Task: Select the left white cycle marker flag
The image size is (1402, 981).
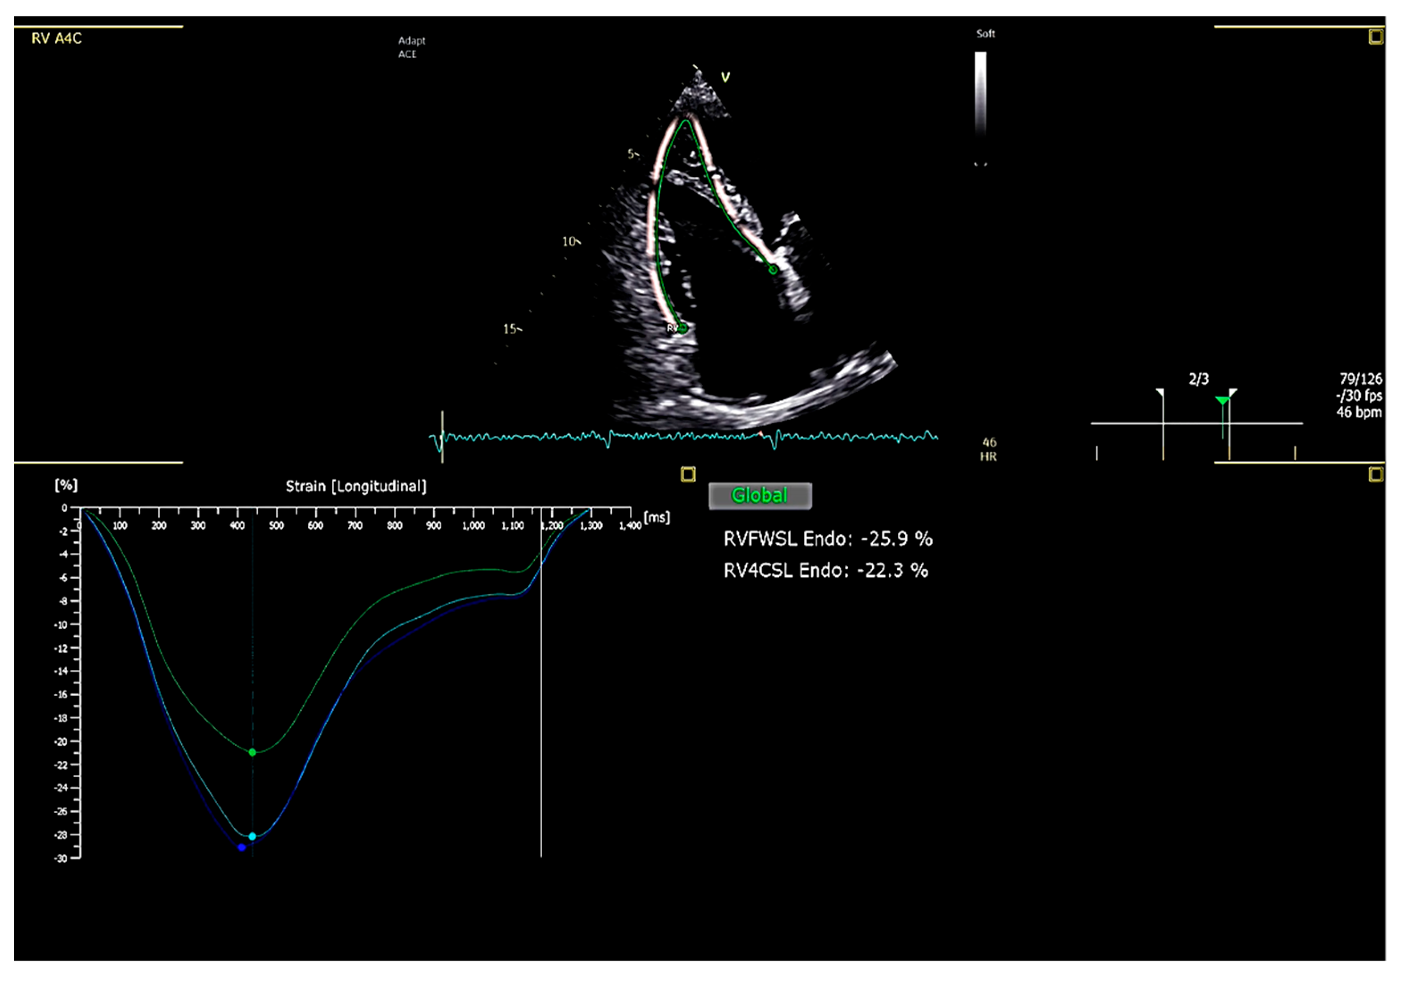Action: 1160,392
